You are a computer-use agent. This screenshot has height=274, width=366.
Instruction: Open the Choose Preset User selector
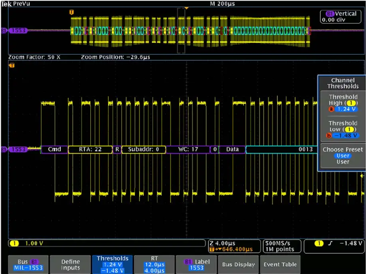click(343, 156)
